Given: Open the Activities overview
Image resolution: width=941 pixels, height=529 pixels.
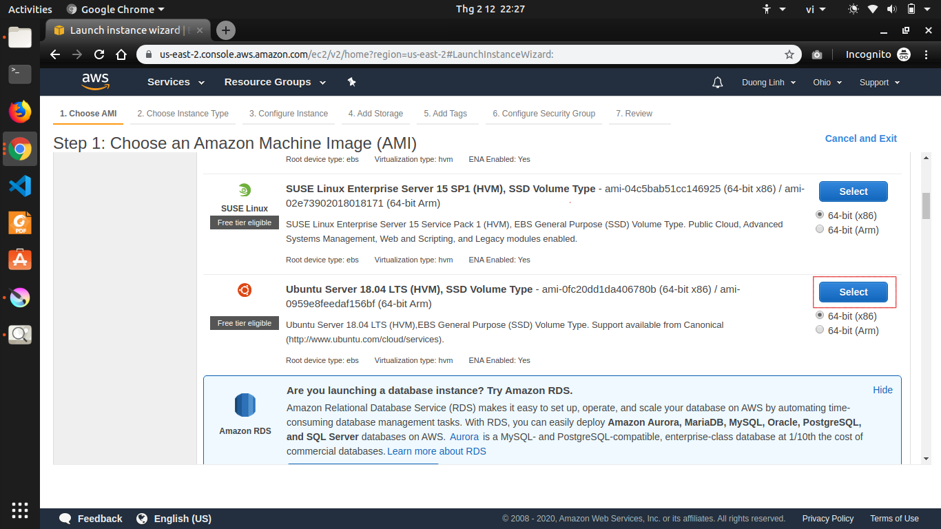Looking at the screenshot, I should coord(30,9).
